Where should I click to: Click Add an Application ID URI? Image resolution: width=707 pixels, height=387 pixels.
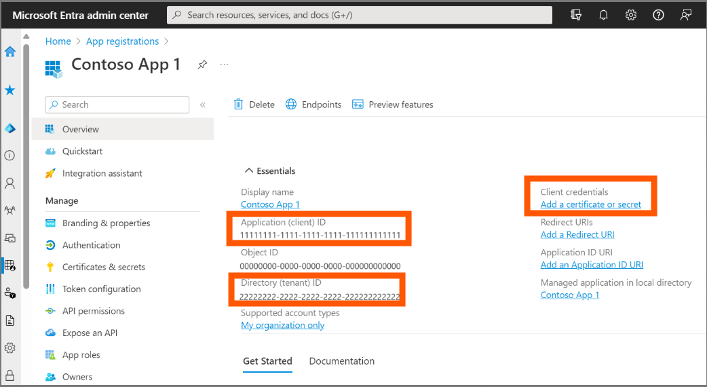[592, 265]
